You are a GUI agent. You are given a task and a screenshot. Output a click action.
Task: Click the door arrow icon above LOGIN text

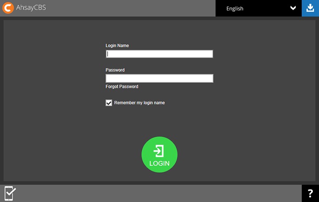tap(159, 151)
